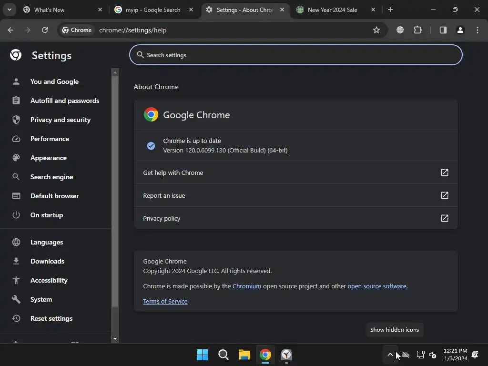Click the muted volume tray icon
The image size is (488, 366).
point(433,355)
